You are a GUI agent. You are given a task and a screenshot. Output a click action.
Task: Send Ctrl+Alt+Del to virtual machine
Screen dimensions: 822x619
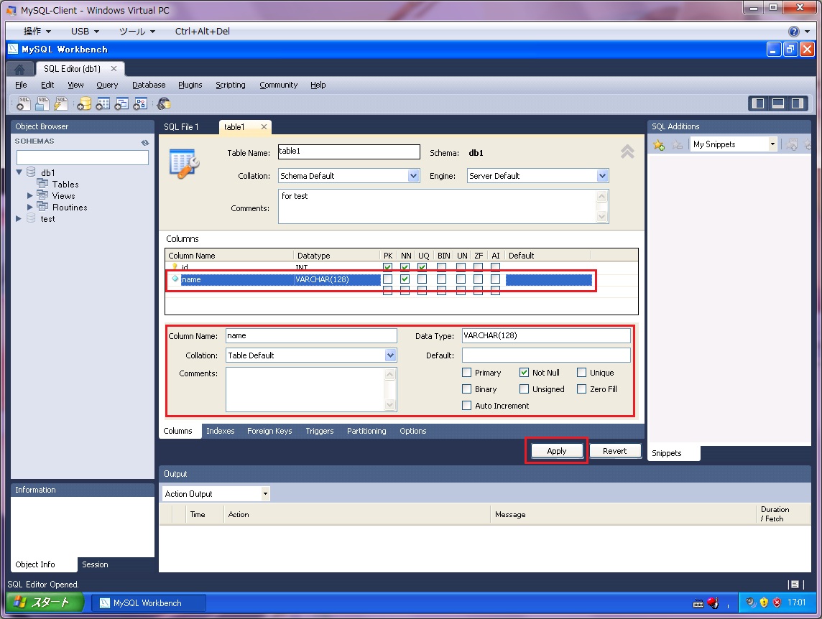point(203,32)
